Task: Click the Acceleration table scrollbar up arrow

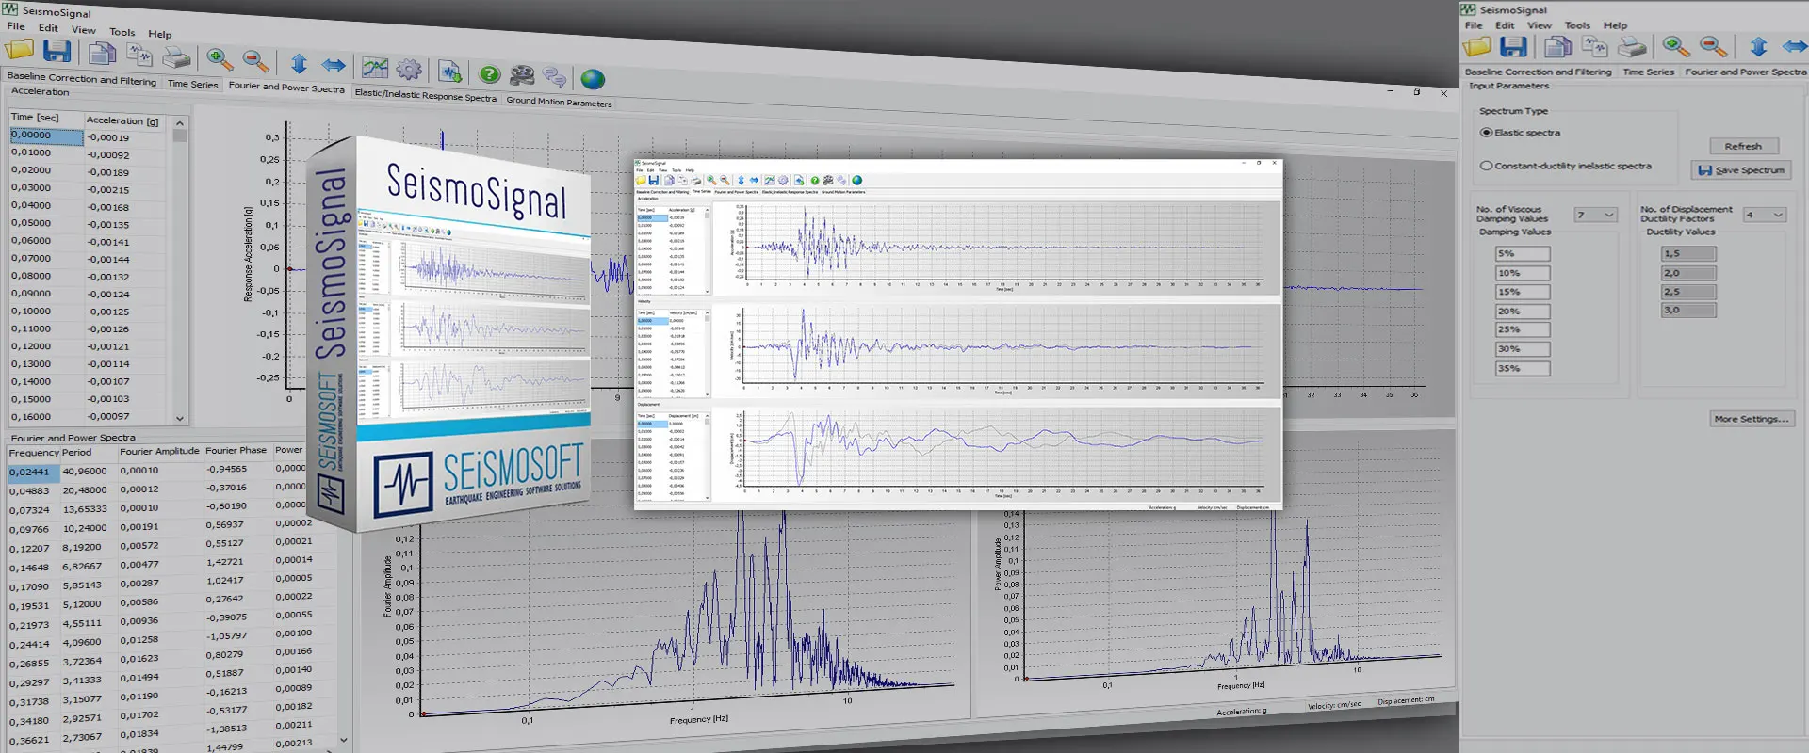Action: click(179, 123)
